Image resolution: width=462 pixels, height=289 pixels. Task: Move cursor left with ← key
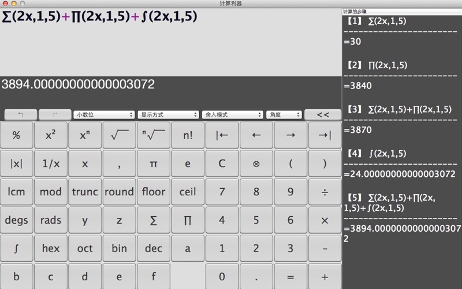click(x=256, y=135)
